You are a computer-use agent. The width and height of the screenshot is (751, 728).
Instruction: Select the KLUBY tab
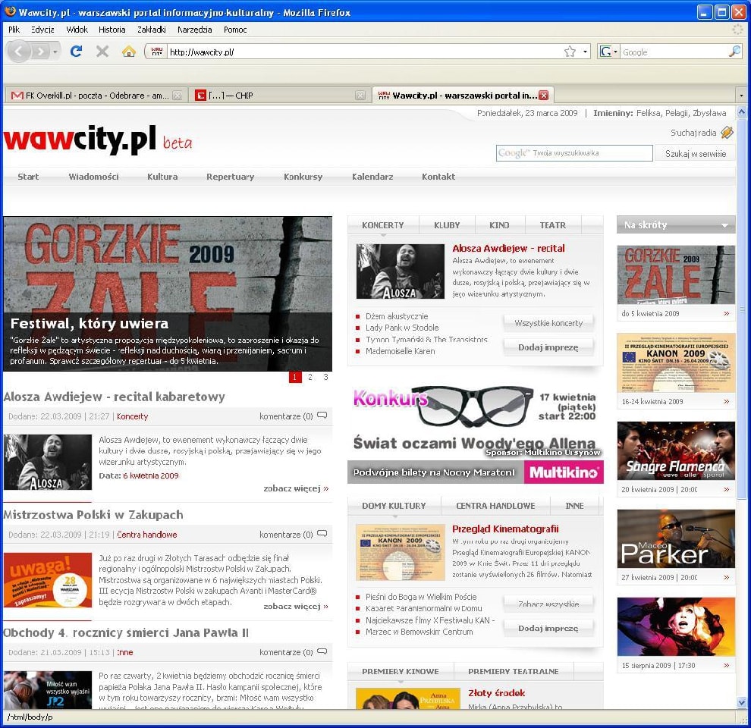tap(447, 225)
